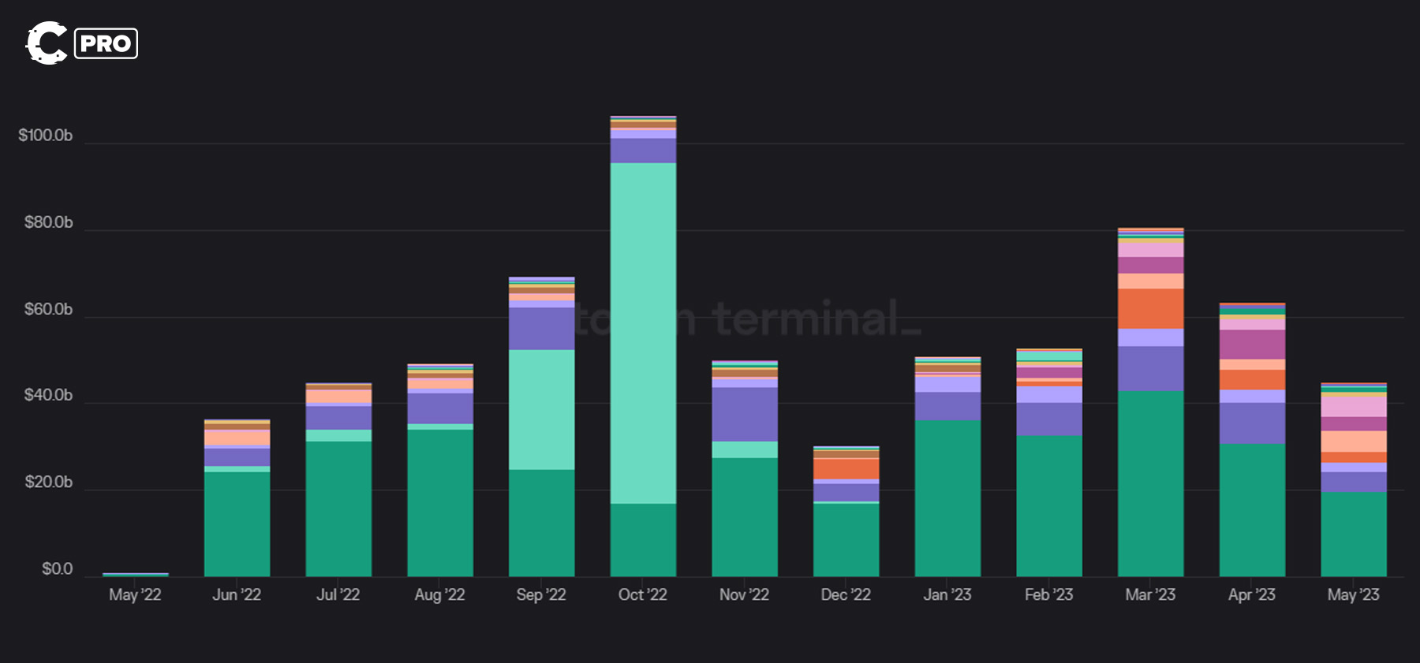Viewport: 1420px width, 663px height.
Task: Click the orange segment in Dec '22 bar
Action: pos(846,468)
